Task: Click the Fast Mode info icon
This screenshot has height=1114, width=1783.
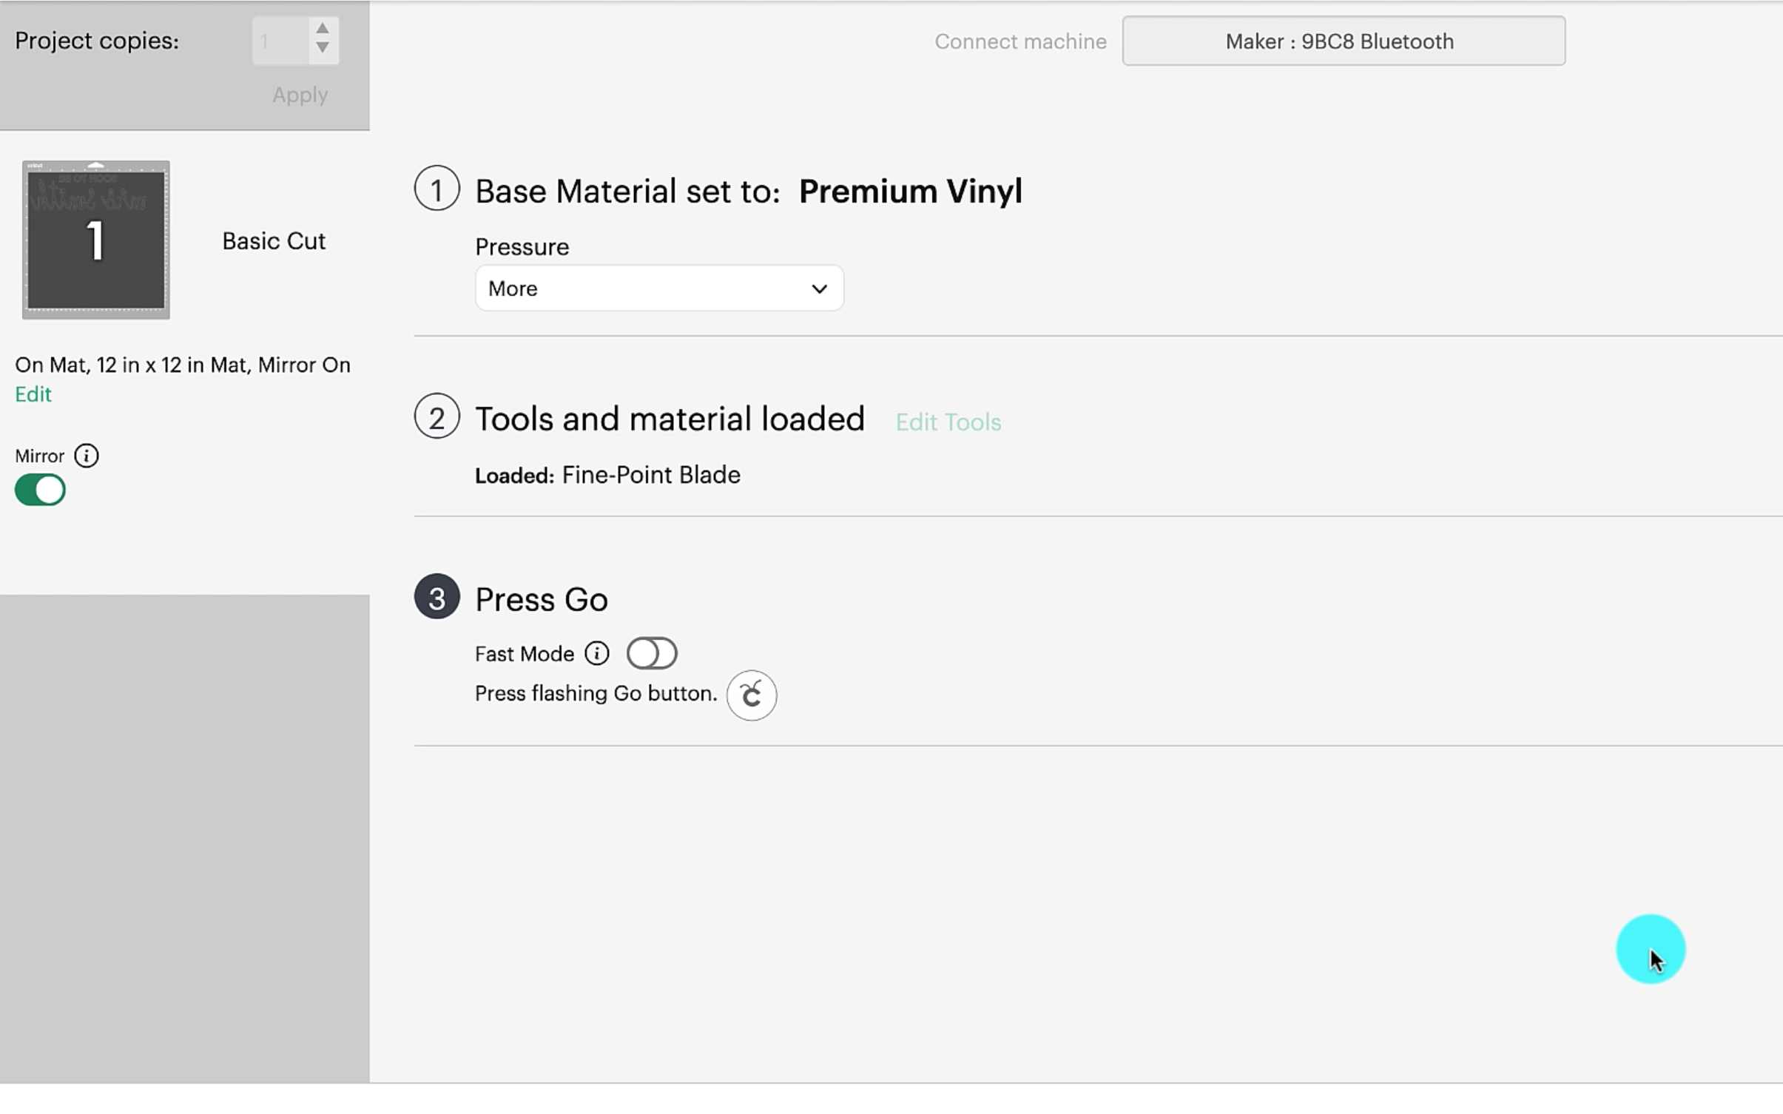Action: (597, 653)
